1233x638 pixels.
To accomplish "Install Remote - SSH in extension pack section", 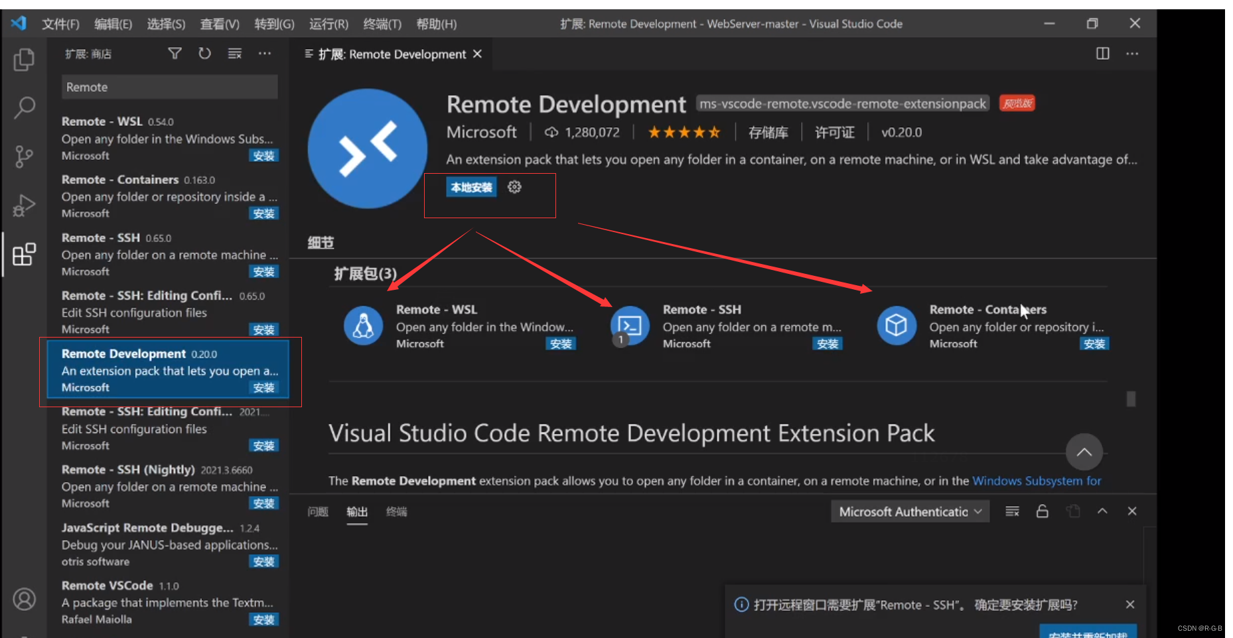I will click(828, 344).
